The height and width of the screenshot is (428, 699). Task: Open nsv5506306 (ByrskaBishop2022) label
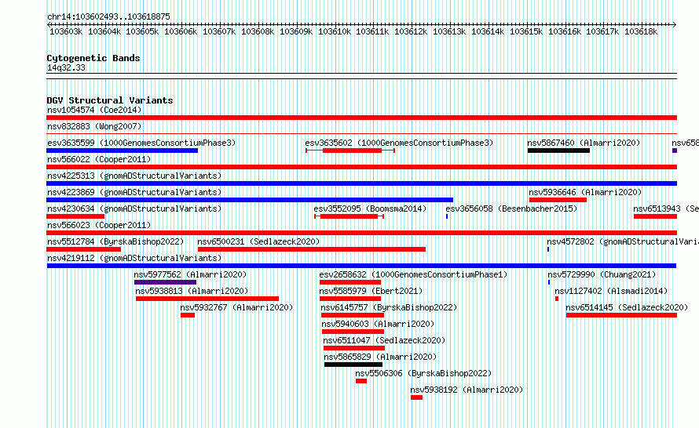click(423, 373)
